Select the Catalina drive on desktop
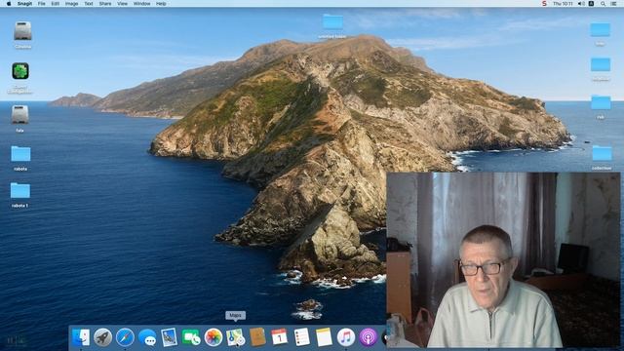Image resolution: width=624 pixels, height=351 pixels. (22, 31)
